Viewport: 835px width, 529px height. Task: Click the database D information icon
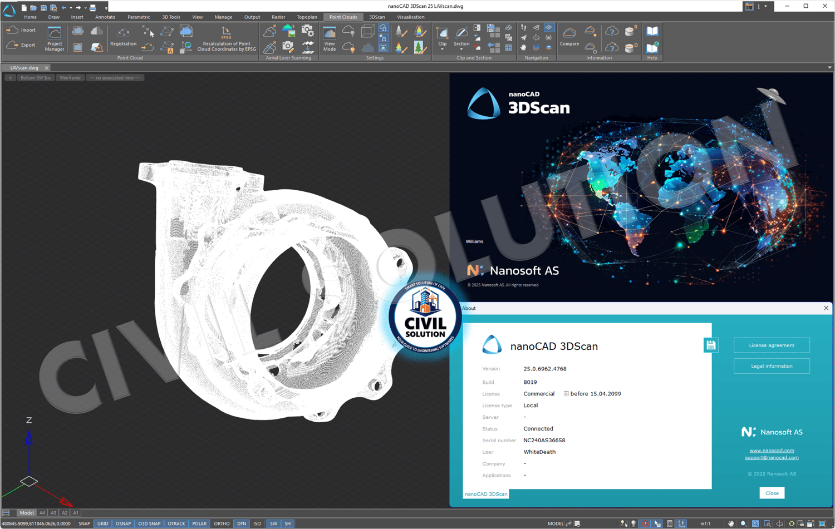pos(630,48)
